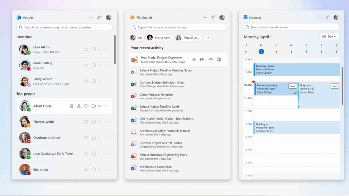The height and width of the screenshot is (196, 349).
Task: Click the search bar for a calendar event
Action: [x=290, y=27]
